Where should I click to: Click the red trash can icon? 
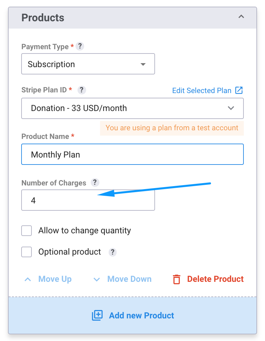[177, 279]
